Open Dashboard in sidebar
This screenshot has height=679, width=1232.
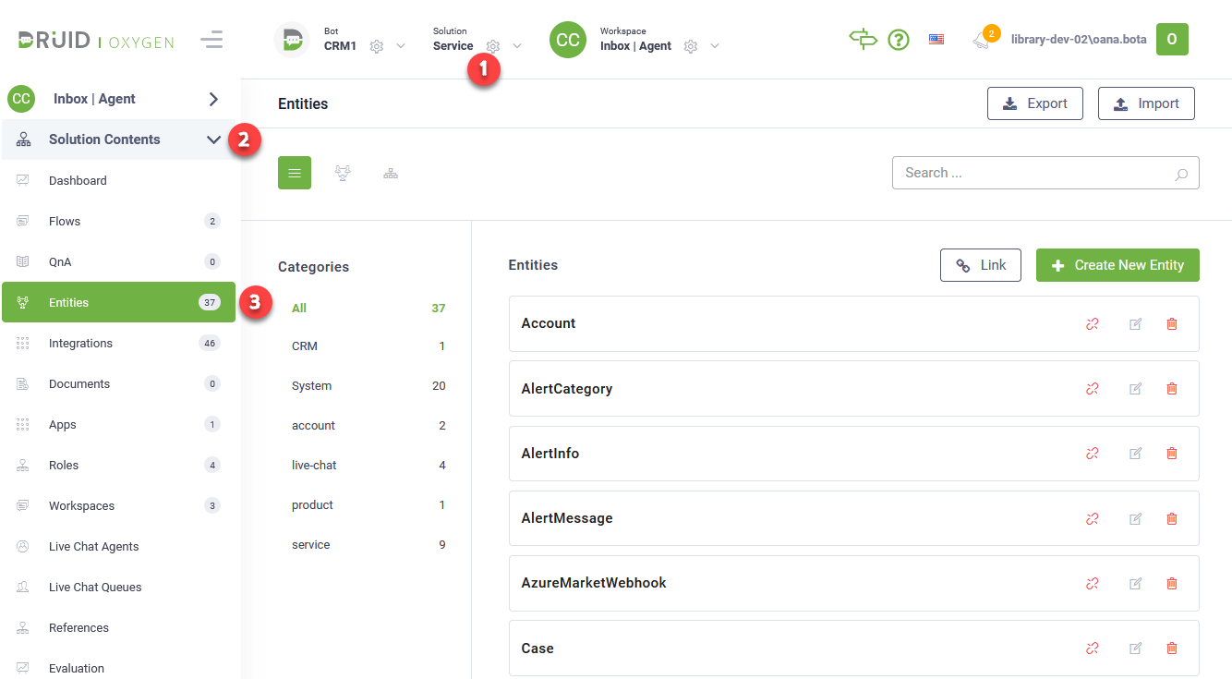[120, 180]
